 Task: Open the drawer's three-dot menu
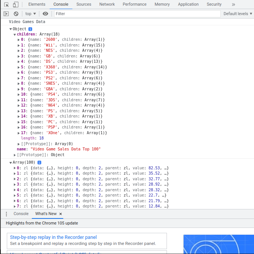pyautogui.click(x=6, y=214)
